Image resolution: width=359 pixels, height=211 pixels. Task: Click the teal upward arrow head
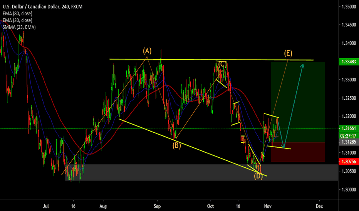(x=302, y=66)
